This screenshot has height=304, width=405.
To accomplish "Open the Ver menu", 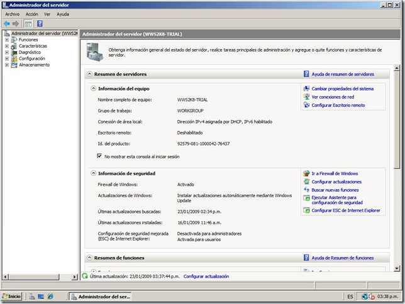I will pyautogui.click(x=47, y=14).
